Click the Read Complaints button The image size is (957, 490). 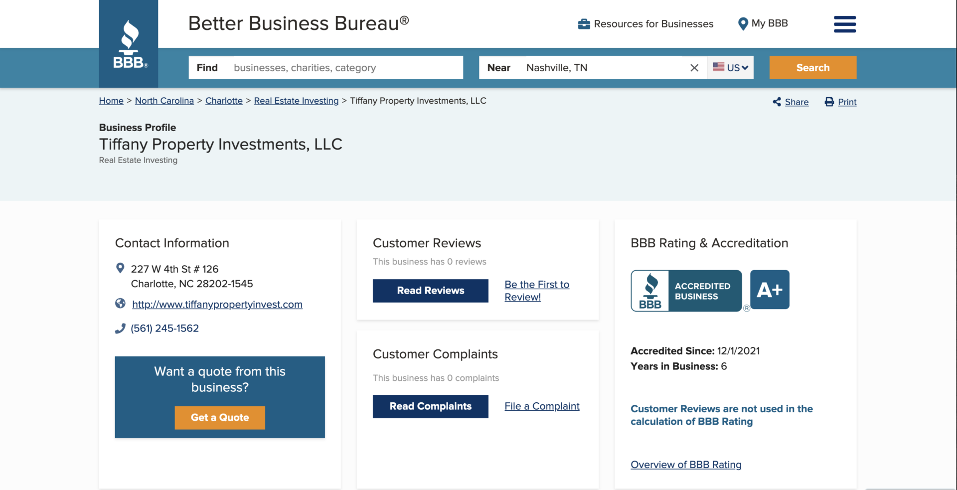pos(430,406)
